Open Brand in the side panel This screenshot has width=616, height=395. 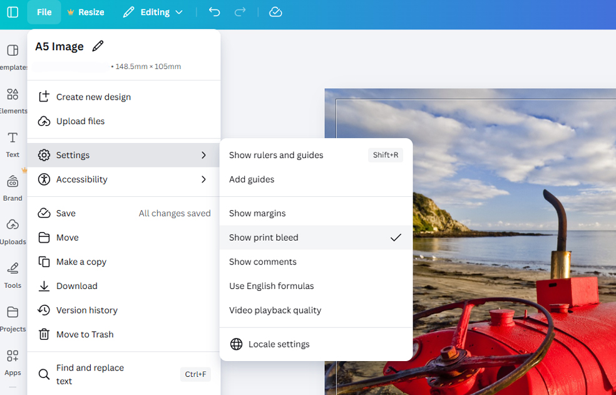tap(13, 187)
